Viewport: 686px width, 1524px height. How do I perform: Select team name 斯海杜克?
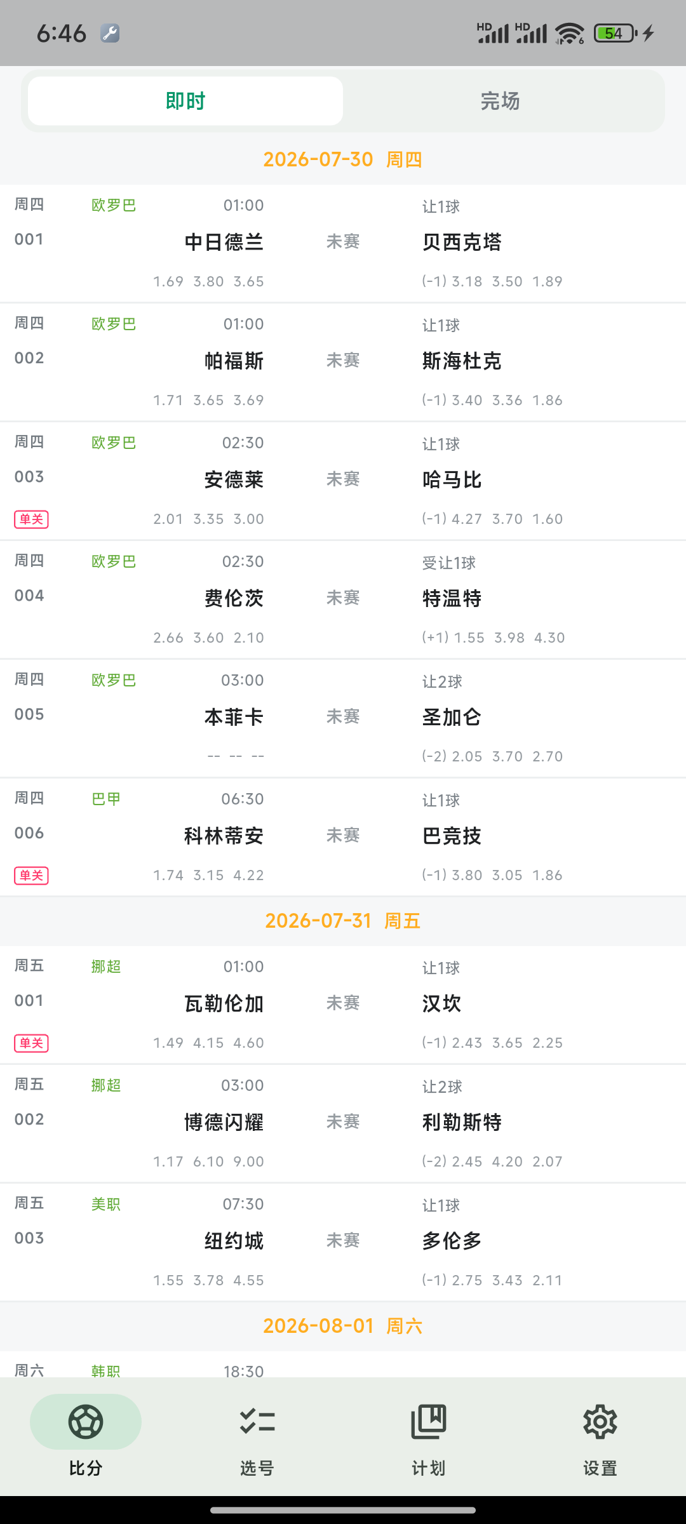click(x=462, y=361)
